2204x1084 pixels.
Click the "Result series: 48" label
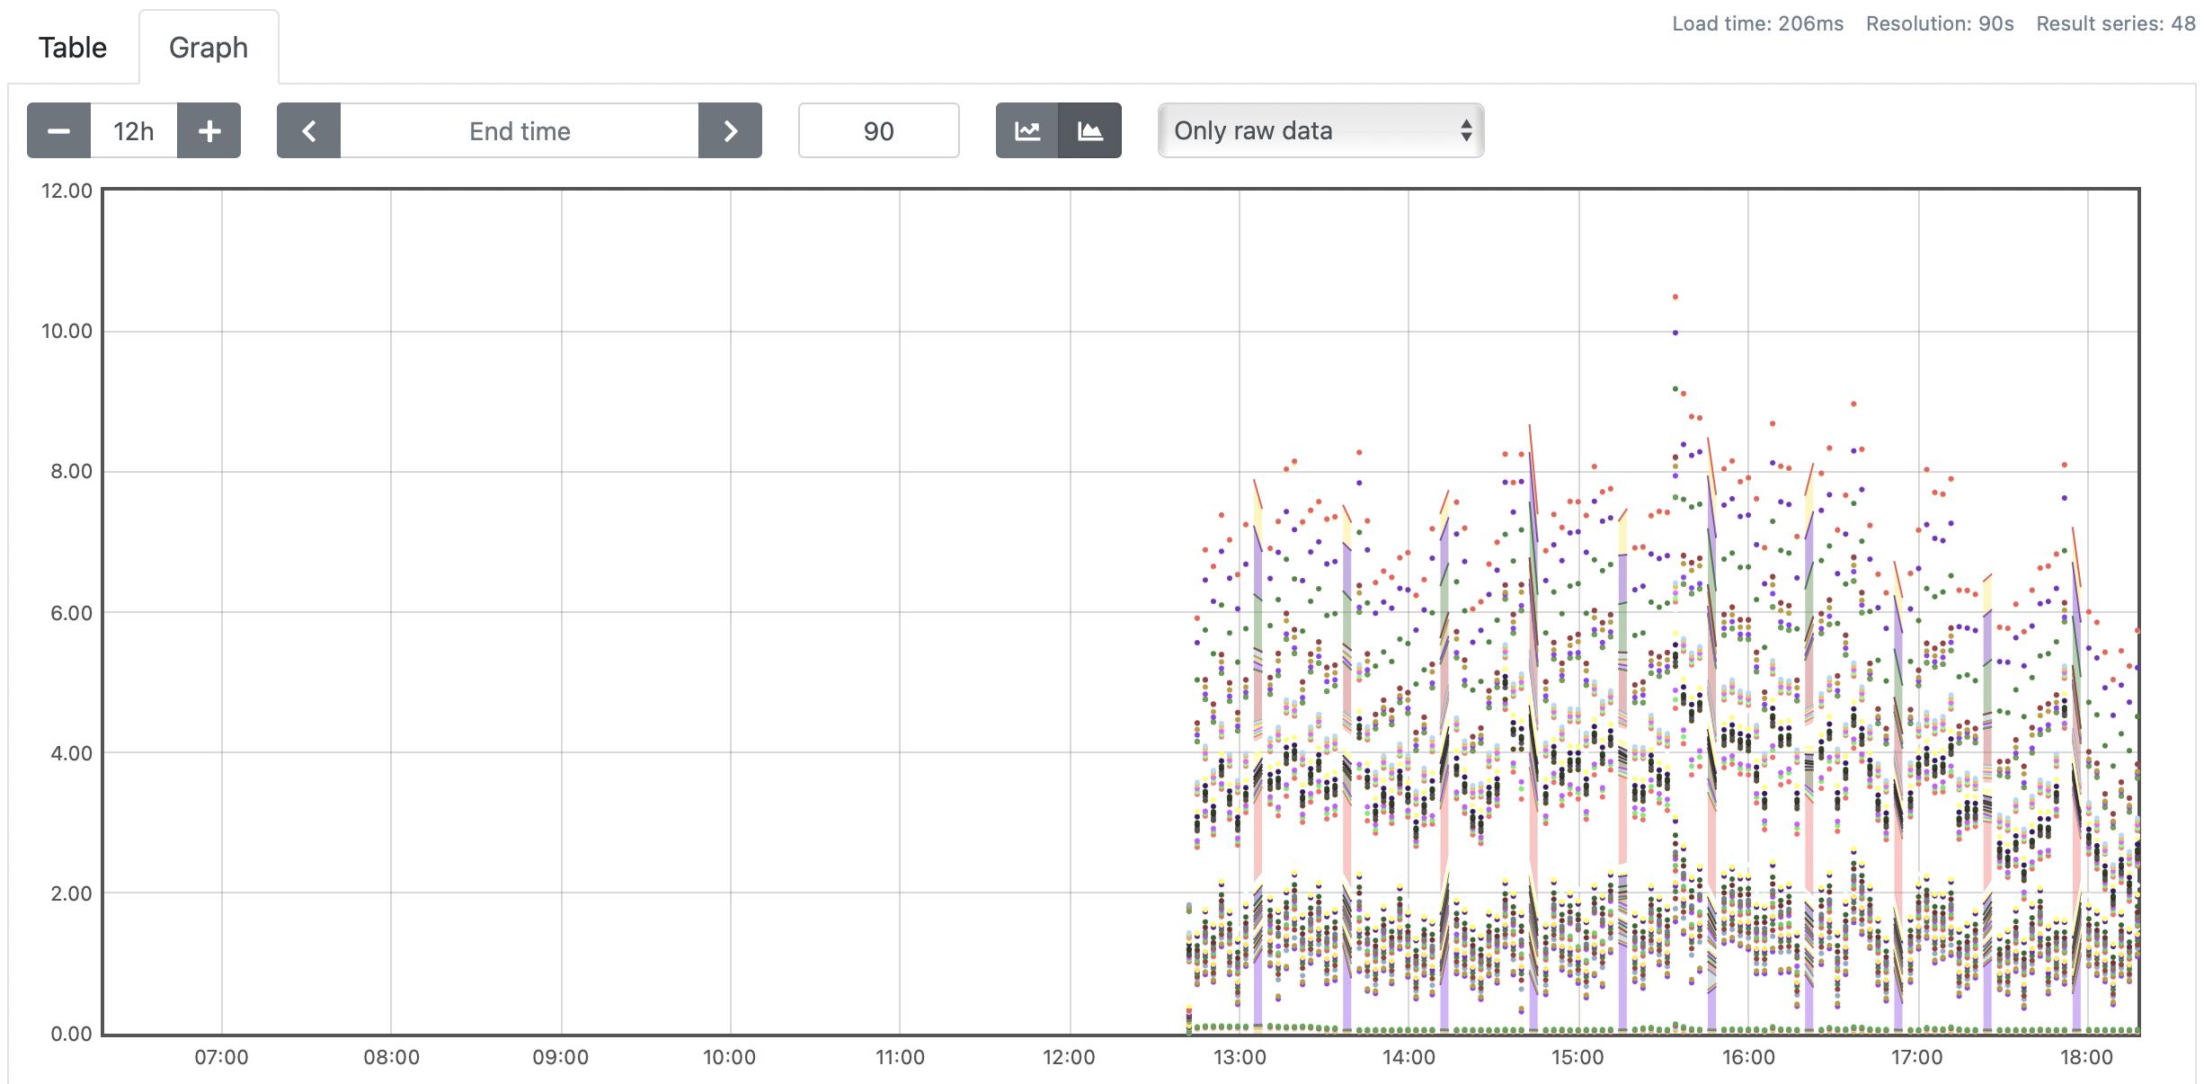pos(2115,24)
